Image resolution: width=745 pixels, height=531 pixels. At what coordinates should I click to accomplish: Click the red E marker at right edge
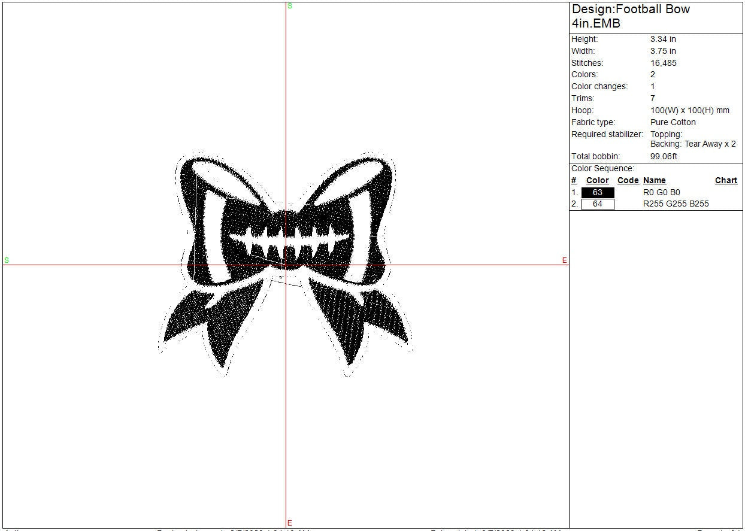(x=564, y=260)
